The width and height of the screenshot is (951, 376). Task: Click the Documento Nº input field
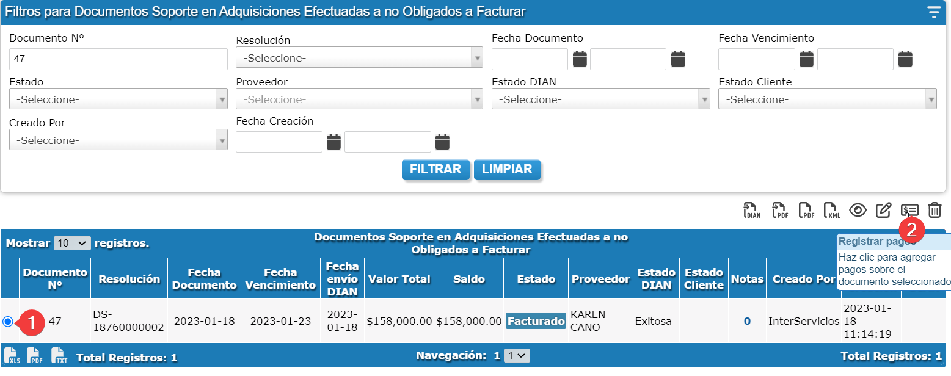pyautogui.click(x=118, y=59)
